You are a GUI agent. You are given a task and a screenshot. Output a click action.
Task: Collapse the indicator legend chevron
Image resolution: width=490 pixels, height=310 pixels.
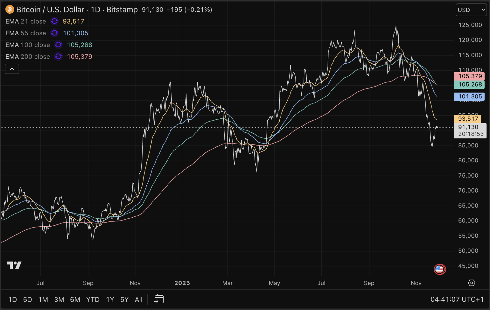(x=12, y=69)
